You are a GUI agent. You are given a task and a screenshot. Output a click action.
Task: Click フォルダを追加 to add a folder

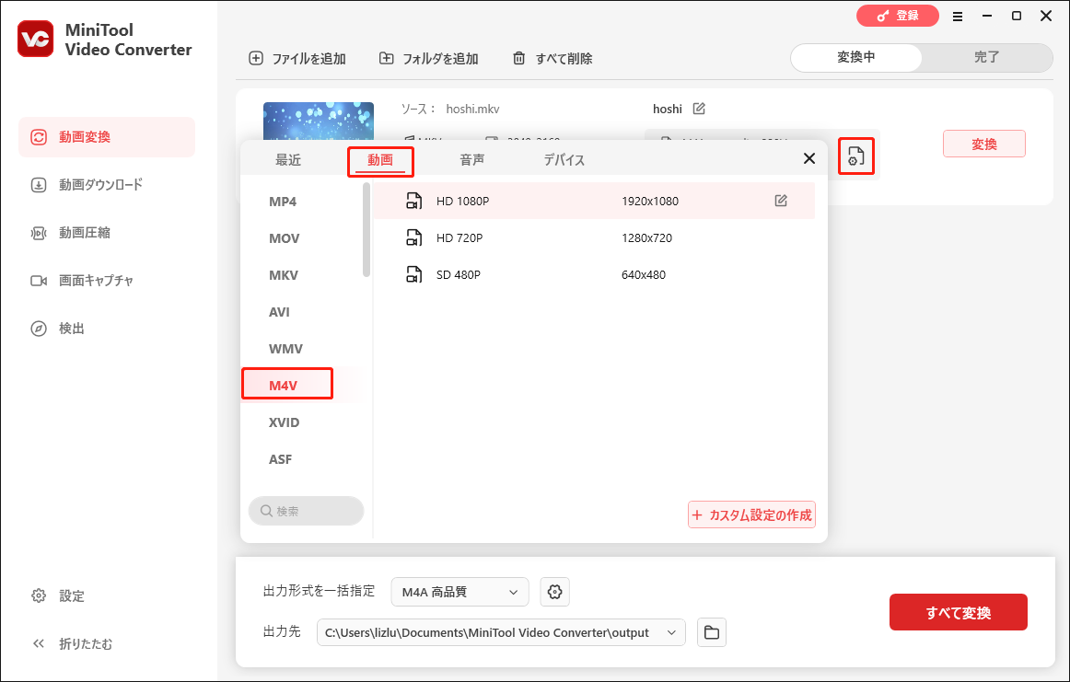[428, 59]
